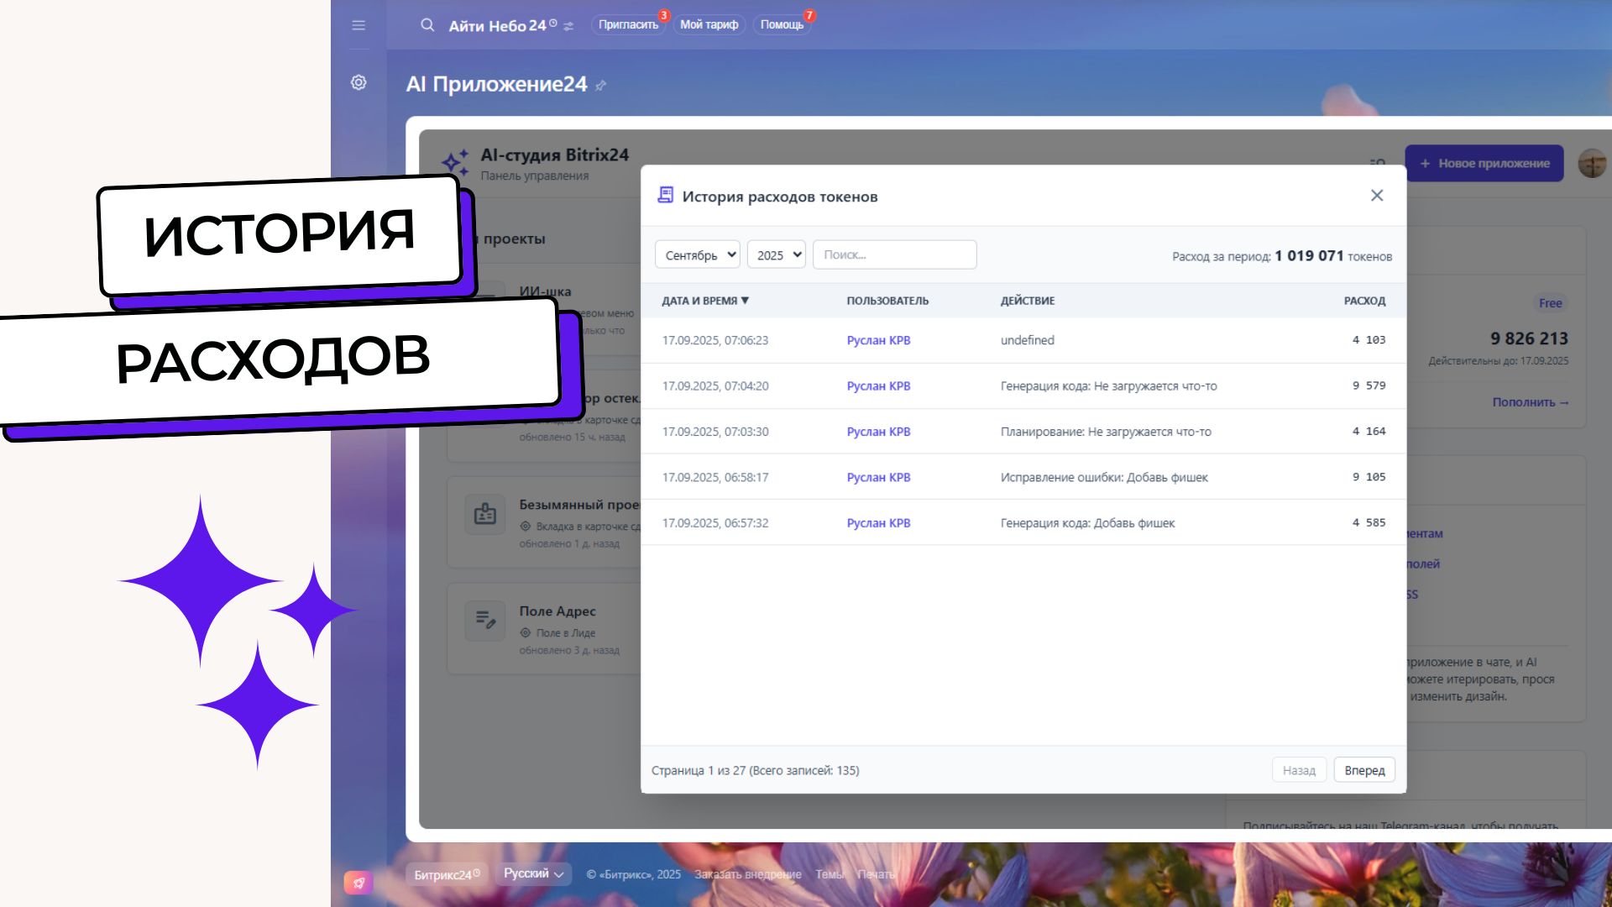Click the history receipt icon in dialog header
The height and width of the screenshot is (907, 1612).
665,196
